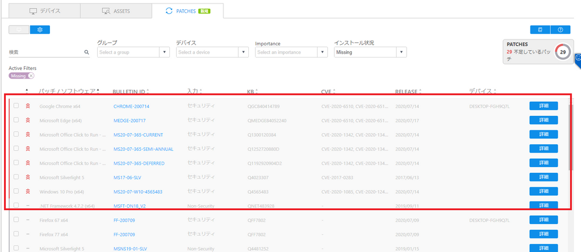Open bulletin link MS20-07-365-CURRENT

click(138, 134)
